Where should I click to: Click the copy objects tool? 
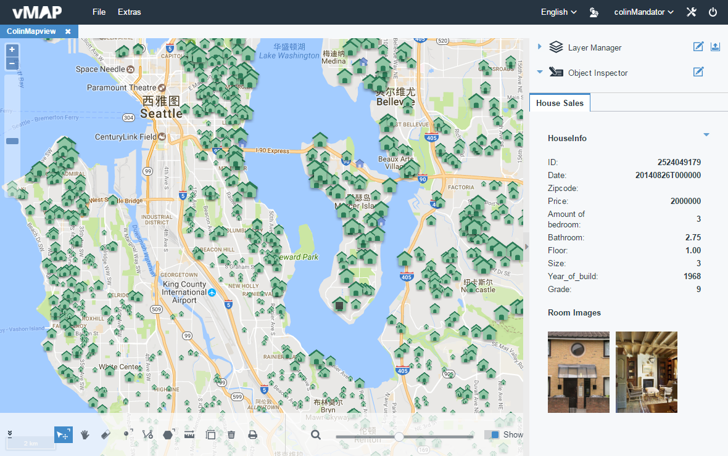[x=211, y=434]
